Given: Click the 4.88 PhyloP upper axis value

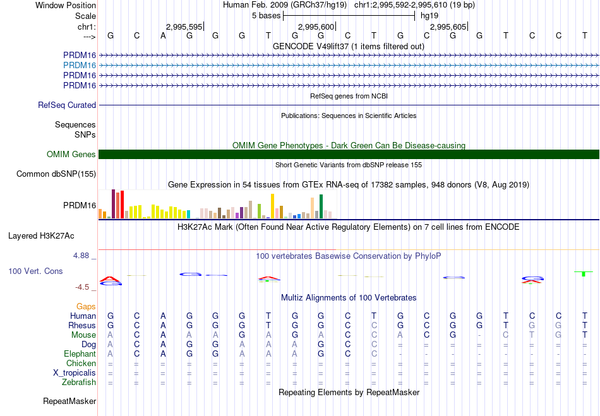Looking at the screenshot, I should pyautogui.click(x=81, y=256).
